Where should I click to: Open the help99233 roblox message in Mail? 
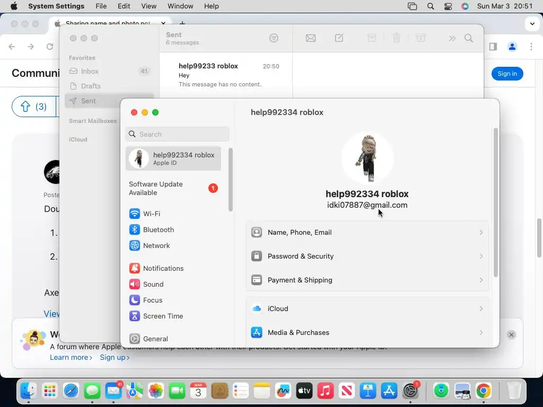pyautogui.click(x=226, y=75)
